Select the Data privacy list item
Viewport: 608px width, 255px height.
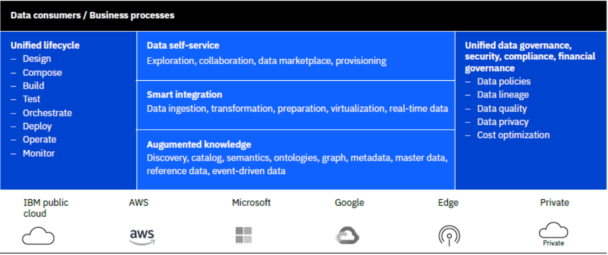point(503,122)
